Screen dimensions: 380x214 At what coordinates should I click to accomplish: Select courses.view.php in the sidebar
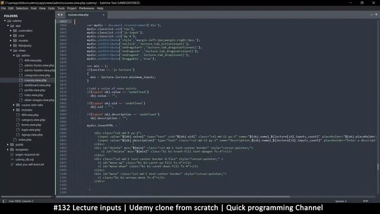[36, 80]
